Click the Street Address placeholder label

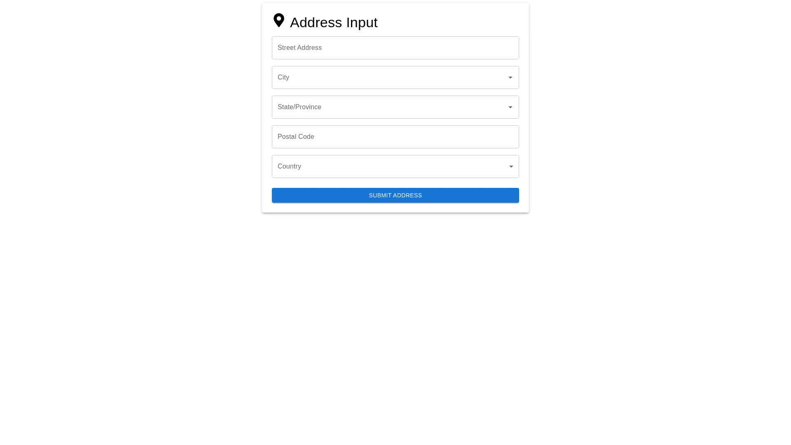pos(300,48)
